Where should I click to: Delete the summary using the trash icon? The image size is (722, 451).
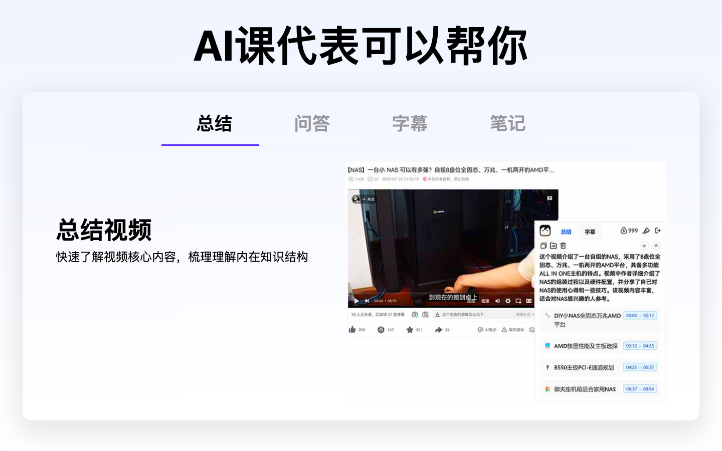(562, 246)
